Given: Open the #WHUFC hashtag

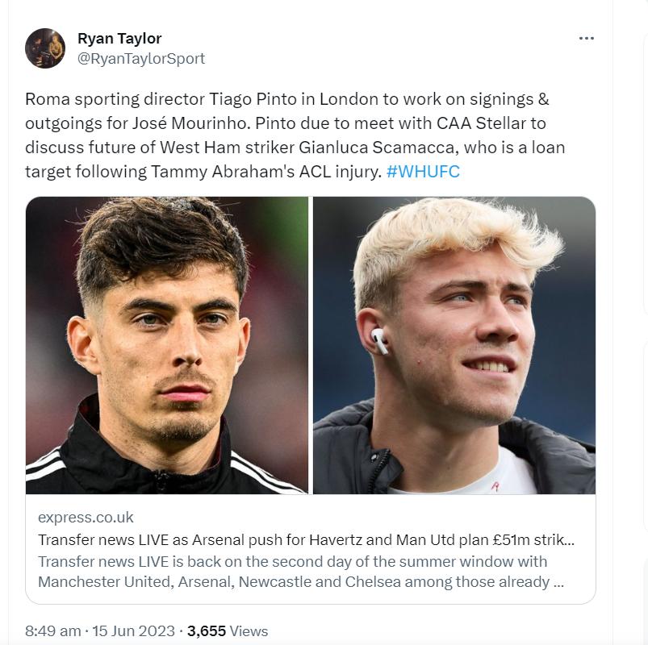Looking at the screenshot, I should click(423, 172).
